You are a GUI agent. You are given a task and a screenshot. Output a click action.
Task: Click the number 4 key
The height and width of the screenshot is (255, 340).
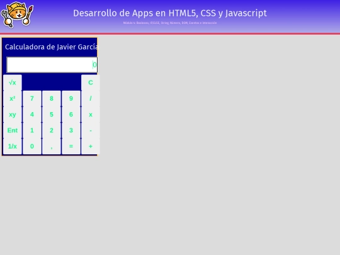click(x=32, y=115)
